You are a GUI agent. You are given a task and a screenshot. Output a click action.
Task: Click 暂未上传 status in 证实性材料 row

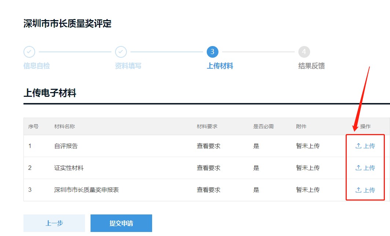pos(308,168)
